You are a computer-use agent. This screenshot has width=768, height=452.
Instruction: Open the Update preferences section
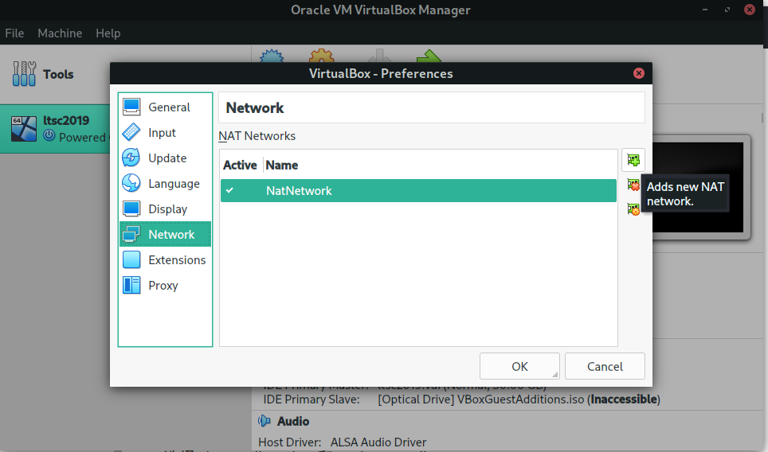[165, 158]
